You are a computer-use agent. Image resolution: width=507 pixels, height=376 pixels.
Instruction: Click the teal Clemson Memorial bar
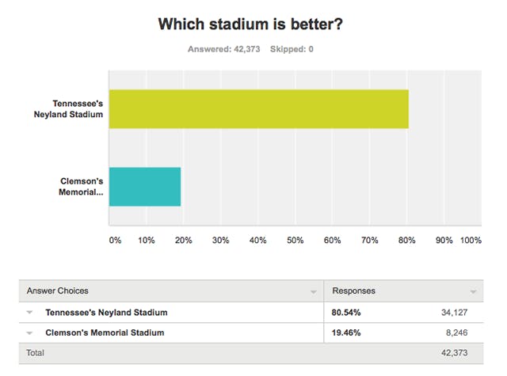pyautogui.click(x=145, y=187)
